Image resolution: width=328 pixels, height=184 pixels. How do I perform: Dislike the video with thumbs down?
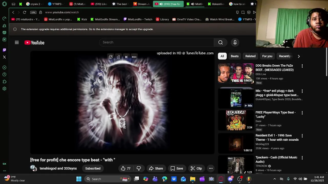click(x=139, y=168)
